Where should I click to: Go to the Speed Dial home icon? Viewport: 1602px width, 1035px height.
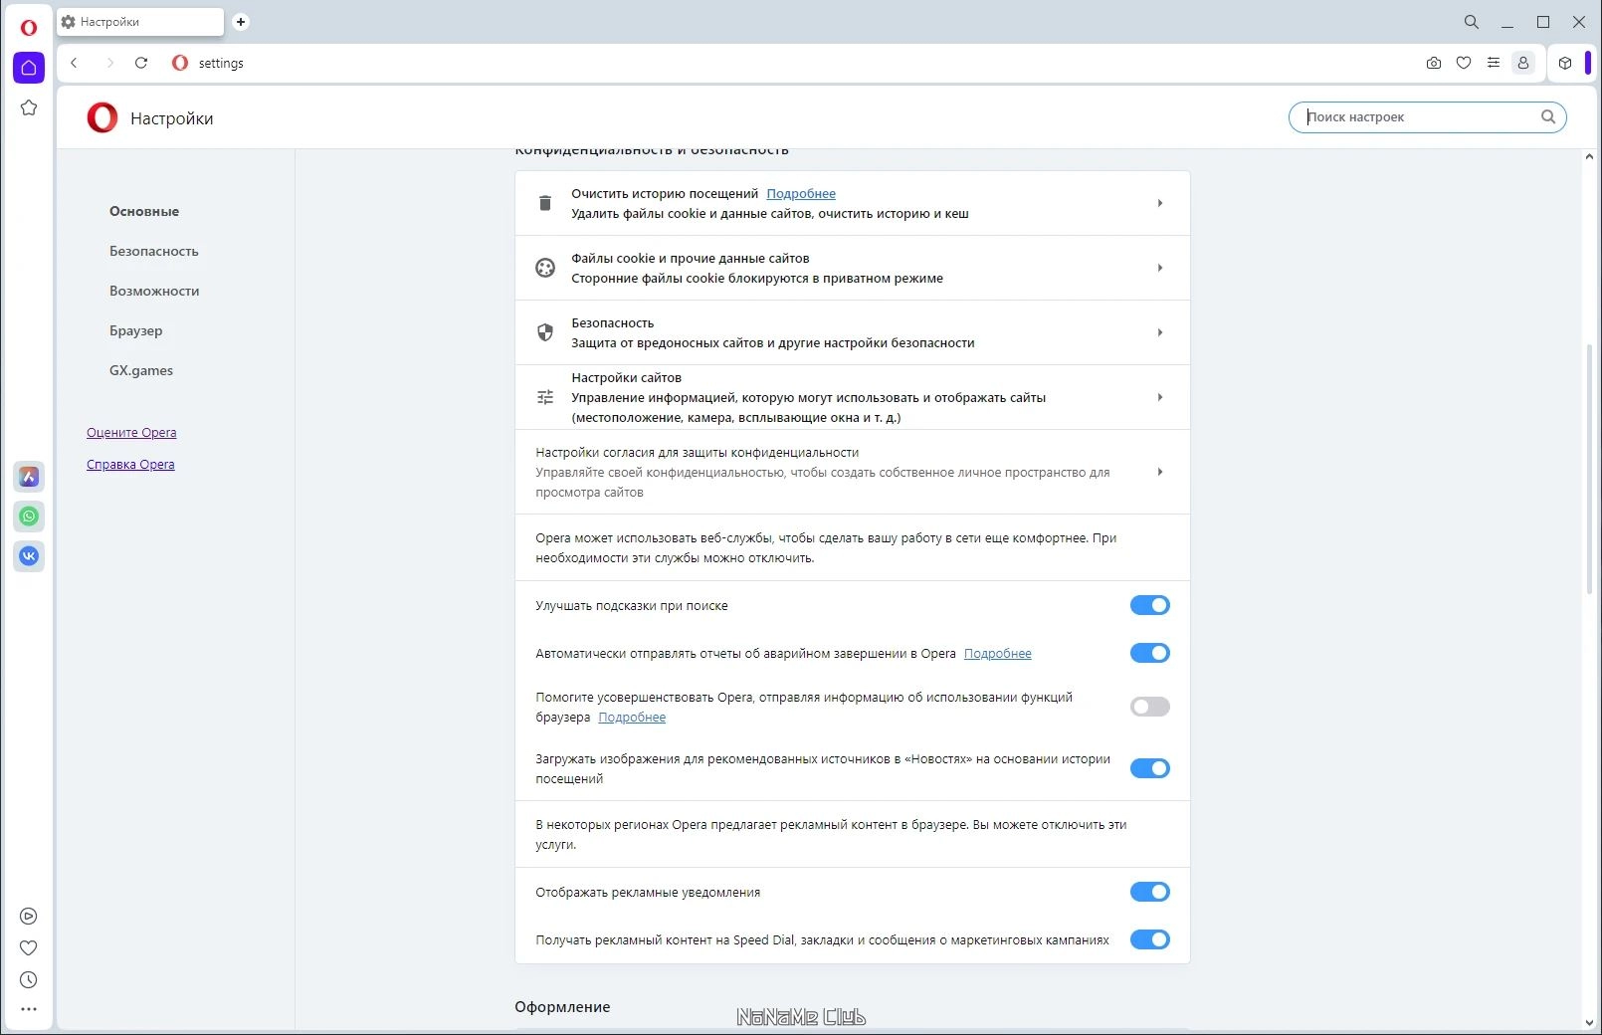pyautogui.click(x=29, y=68)
